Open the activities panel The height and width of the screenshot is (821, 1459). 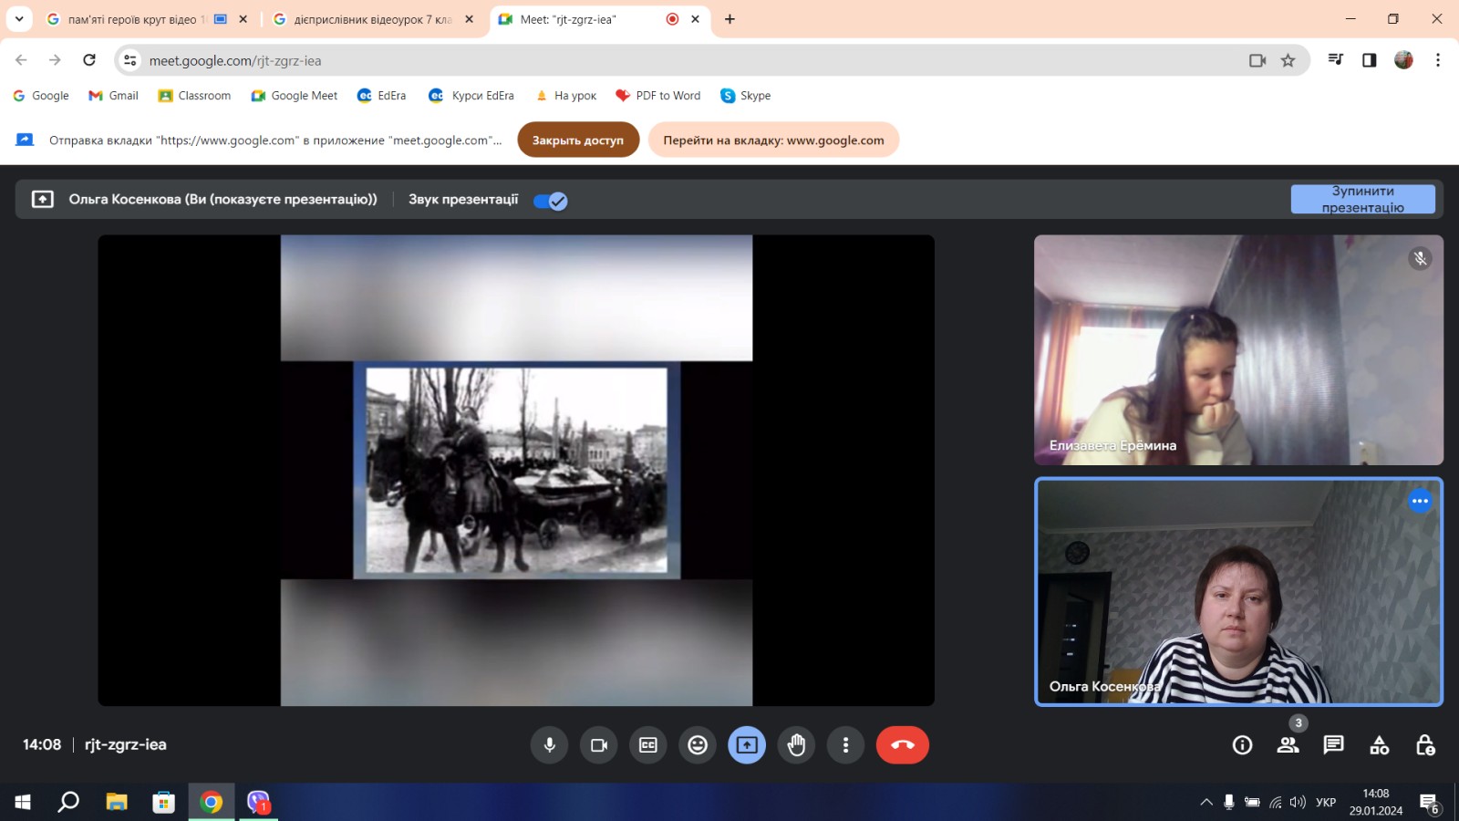(x=1380, y=745)
